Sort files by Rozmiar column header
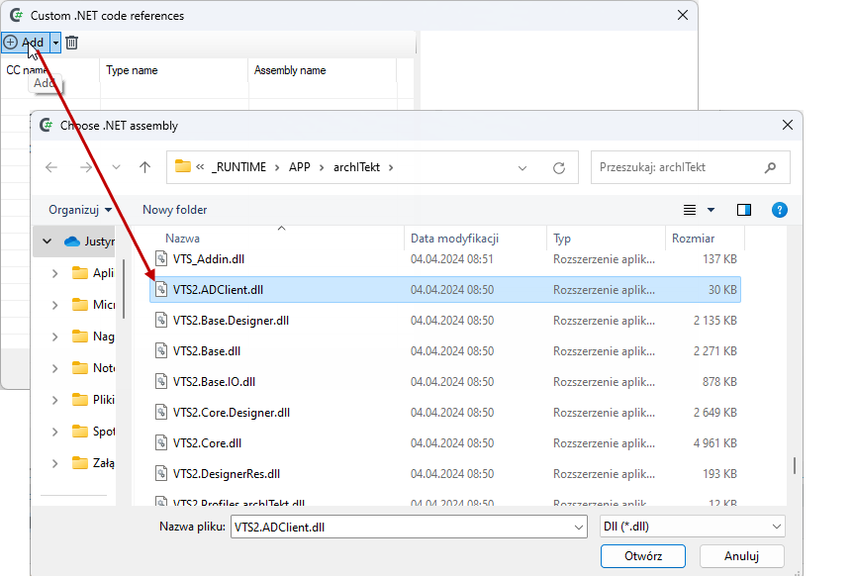Image resolution: width=854 pixels, height=579 pixels. (694, 239)
